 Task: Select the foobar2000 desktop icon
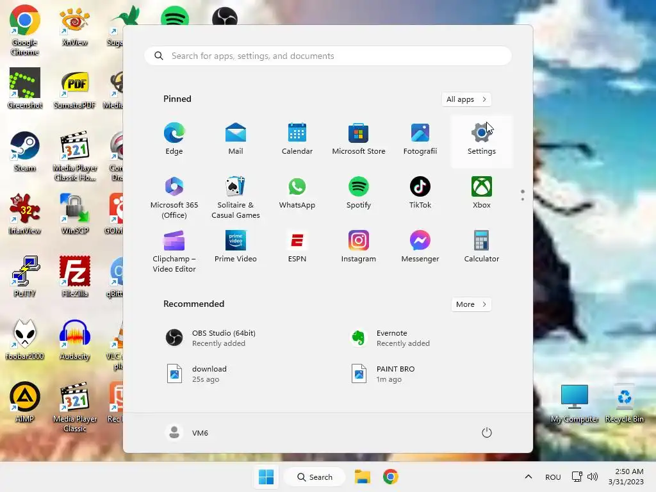tap(25, 340)
